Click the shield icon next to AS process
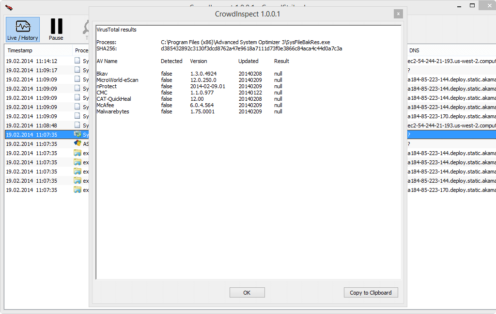This screenshot has height=314, width=496. click(x=77, y=143)
